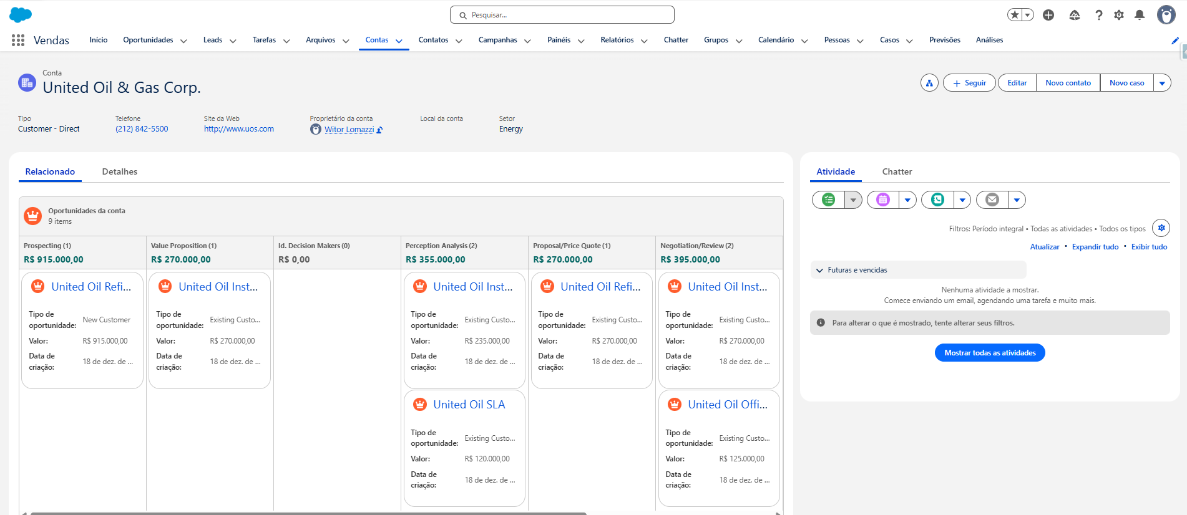Open the Setup gear icon

pyautogui.click(x=1119, y=15)
